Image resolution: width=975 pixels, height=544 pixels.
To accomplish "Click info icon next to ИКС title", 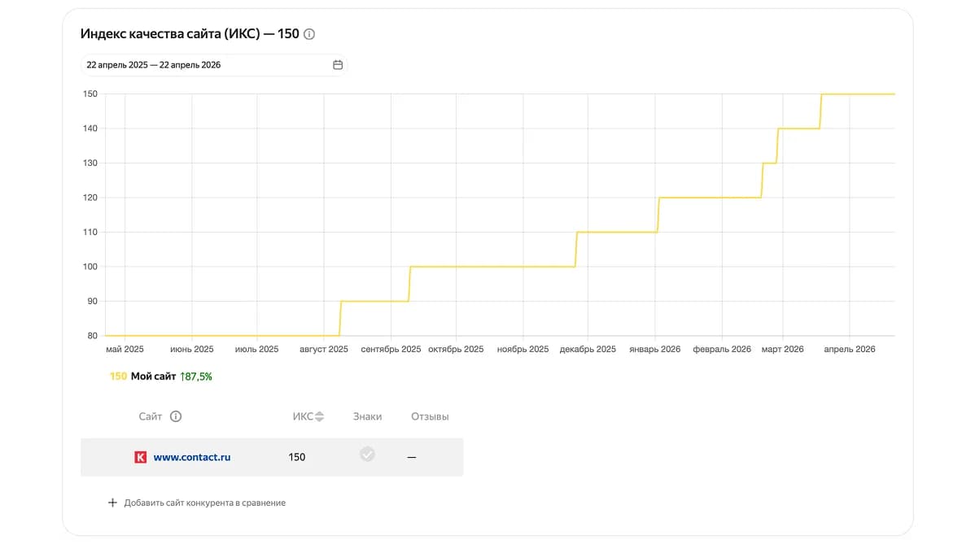I will click(309, 34).
